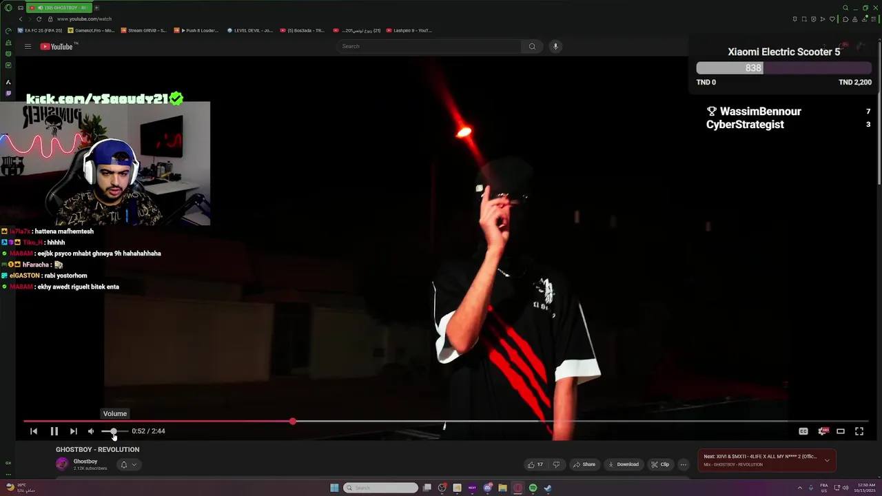Toggle closed captions on the player
This screenshot has width=882, height=496.
pos(803,431)
